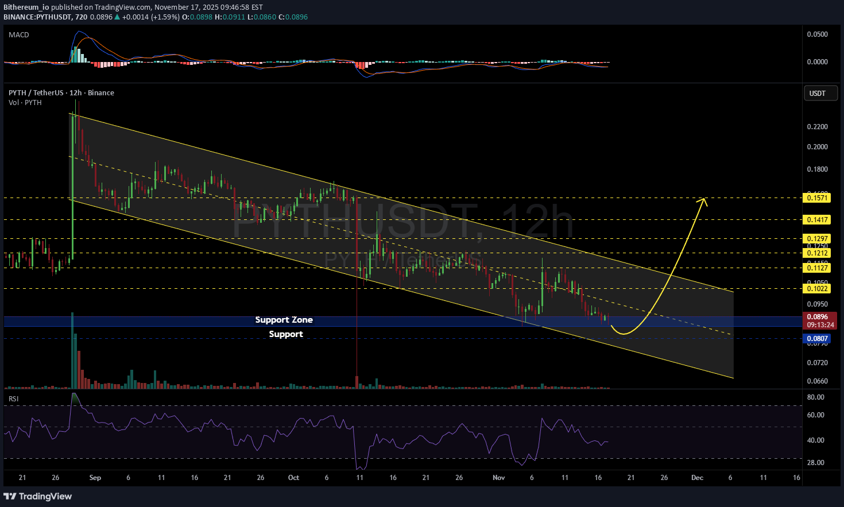
Task: Click the 'Dec' marker on the time axis
Action: (697, 478)
